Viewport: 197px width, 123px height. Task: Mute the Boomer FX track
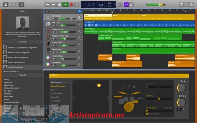click(x=54, y=65)
